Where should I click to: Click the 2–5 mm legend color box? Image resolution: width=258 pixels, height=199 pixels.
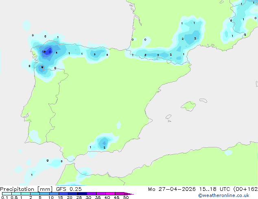coord(35,194)
